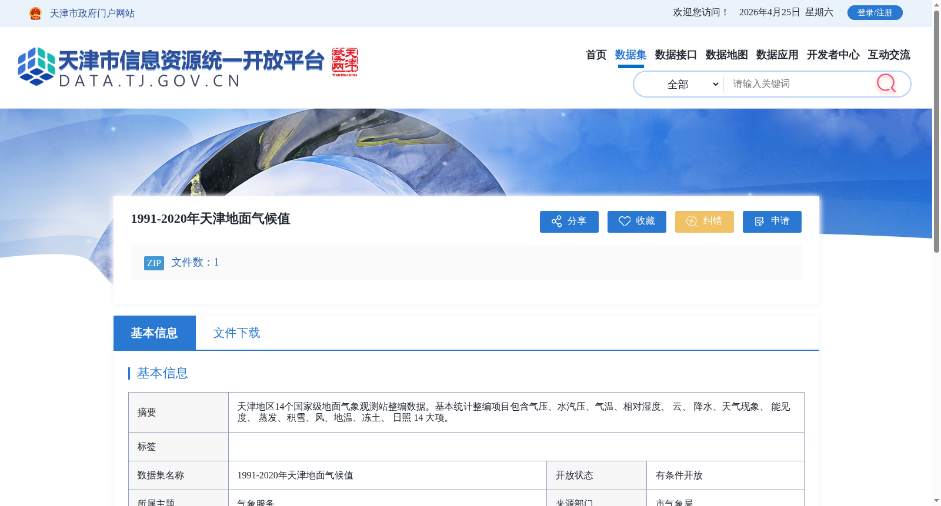
Task: Open the 互动交流 navigation item
Action: pos(889,55)
